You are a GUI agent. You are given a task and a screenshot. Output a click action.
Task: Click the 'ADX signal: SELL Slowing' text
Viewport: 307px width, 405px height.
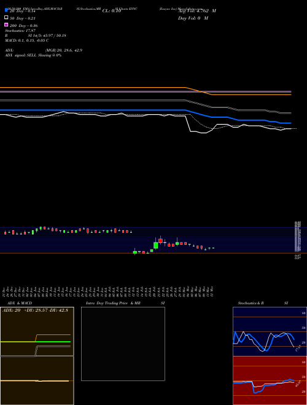(x=28, y=55)
